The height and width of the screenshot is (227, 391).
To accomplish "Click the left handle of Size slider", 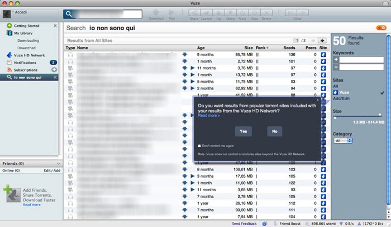I will (335, 118).
